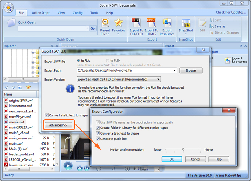
Task: Click Export Resources in the Export panel
Action: click(236, 60)
